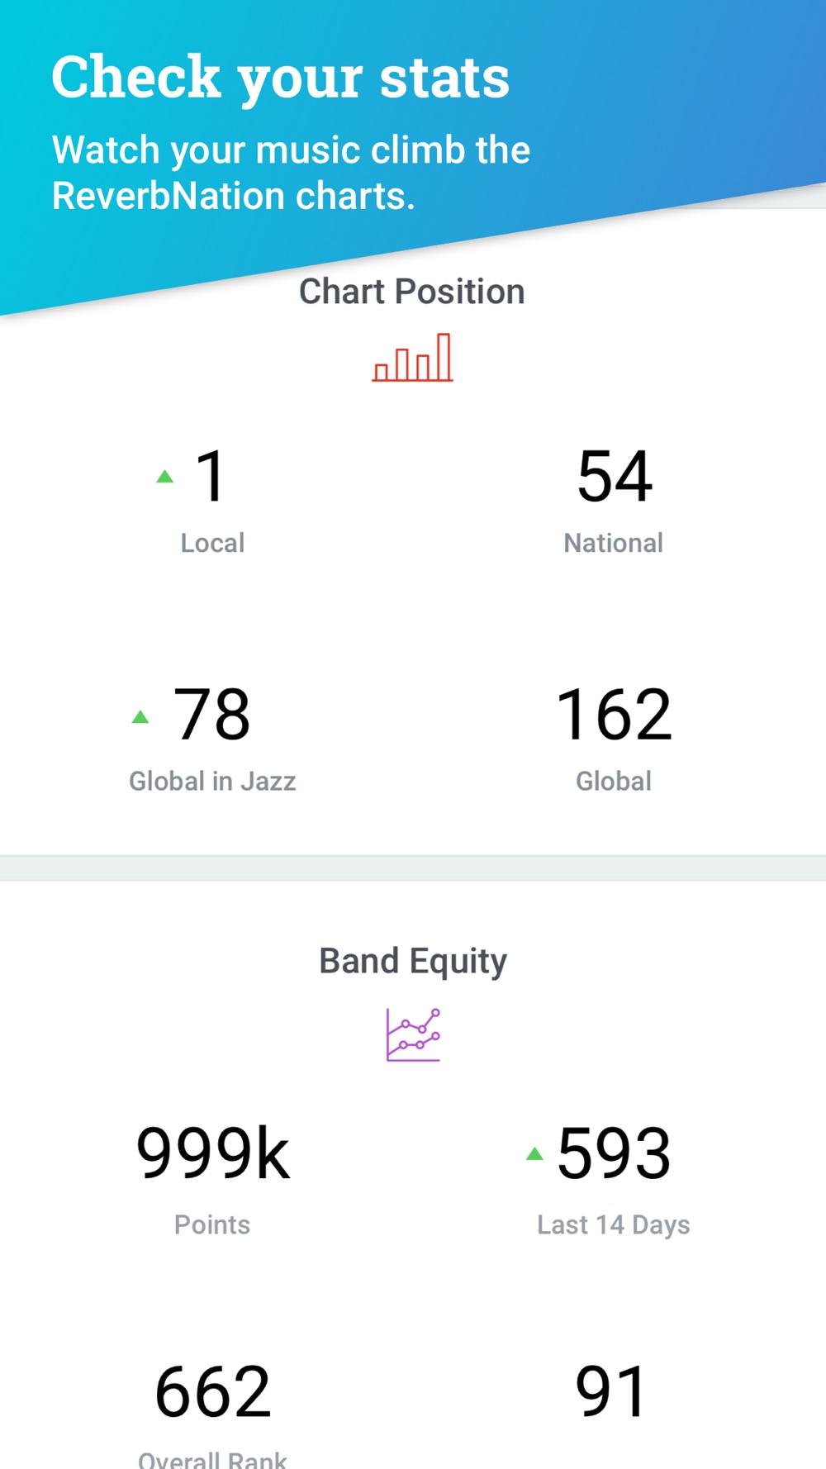Tap the Check your stats title

tap(281, 78)
